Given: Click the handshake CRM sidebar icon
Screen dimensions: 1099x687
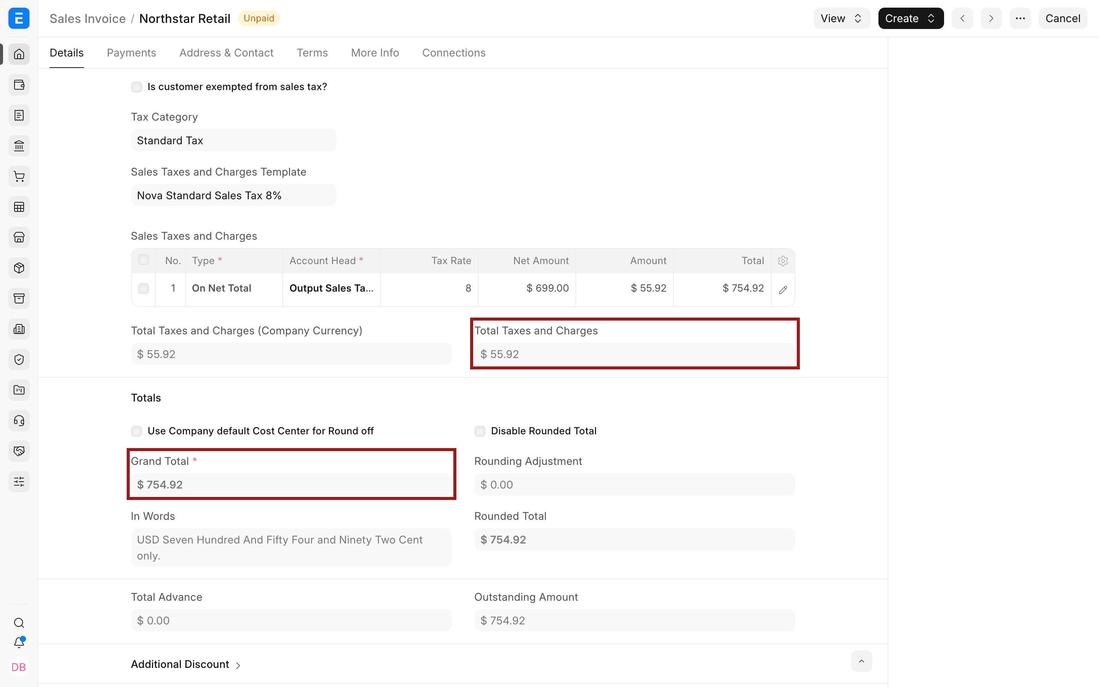Looking at the screenshot, I should point(19,451).
